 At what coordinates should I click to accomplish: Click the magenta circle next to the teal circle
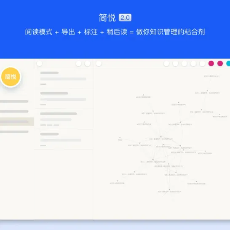(220, 63)
